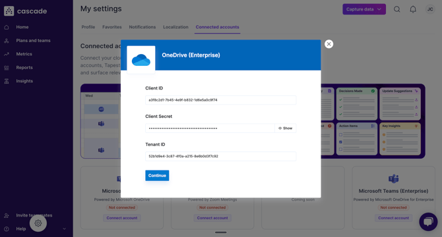
Task: Switch to the Localization tab
Action: click(175, 27)
